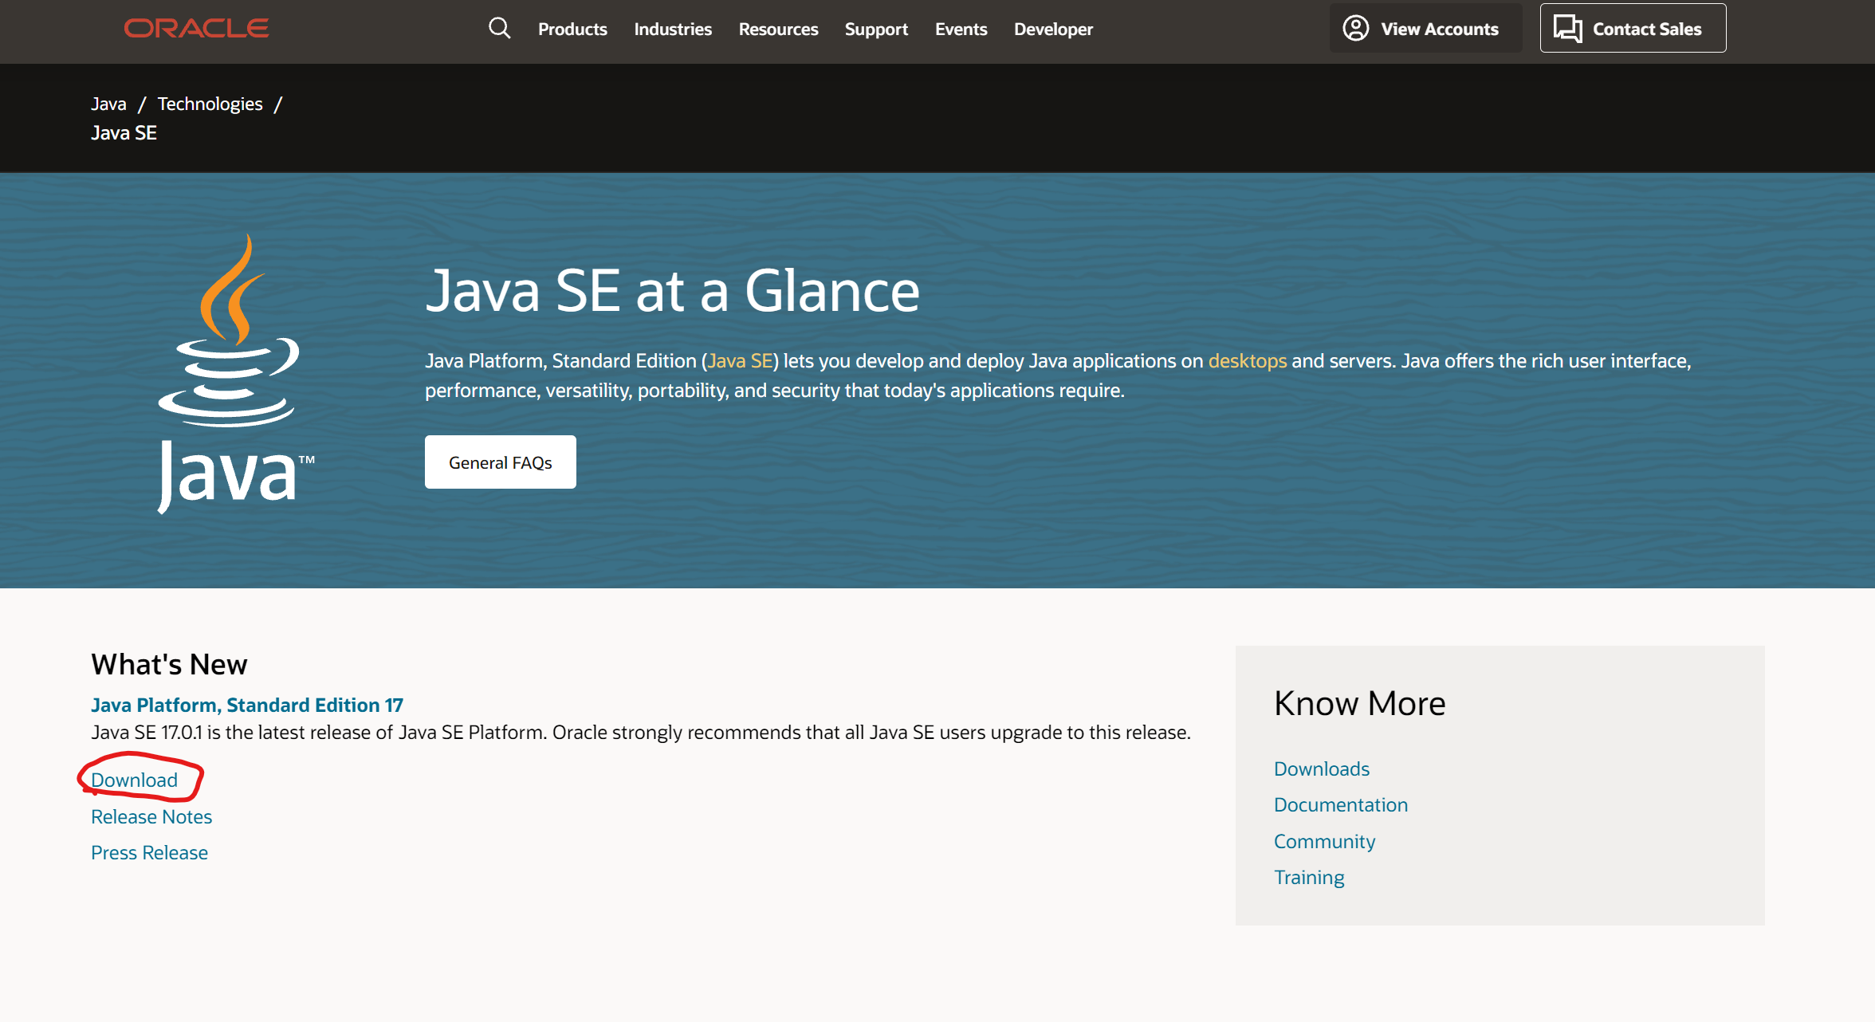This screenshot has width=1875, height=1022.
Task: Click the View Accounts user icon
Action: point(1355,29)
